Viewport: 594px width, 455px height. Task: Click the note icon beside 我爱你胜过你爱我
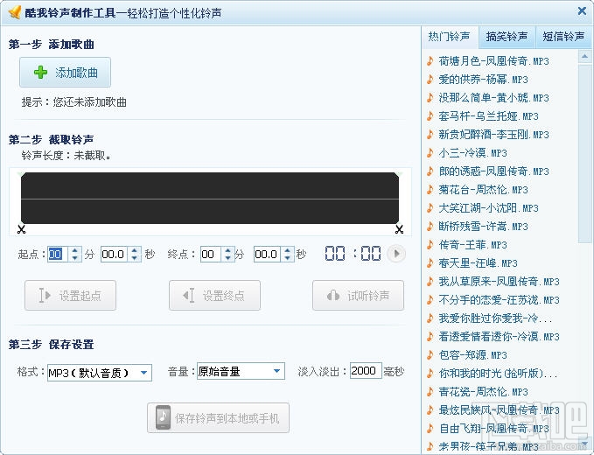pyautogui.click(x=430, y=318)
